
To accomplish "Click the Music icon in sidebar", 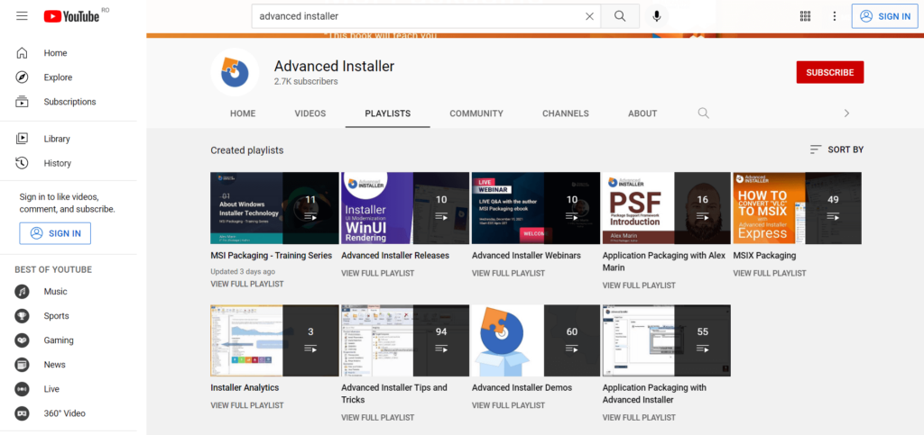I will click(x=22, y=292).
